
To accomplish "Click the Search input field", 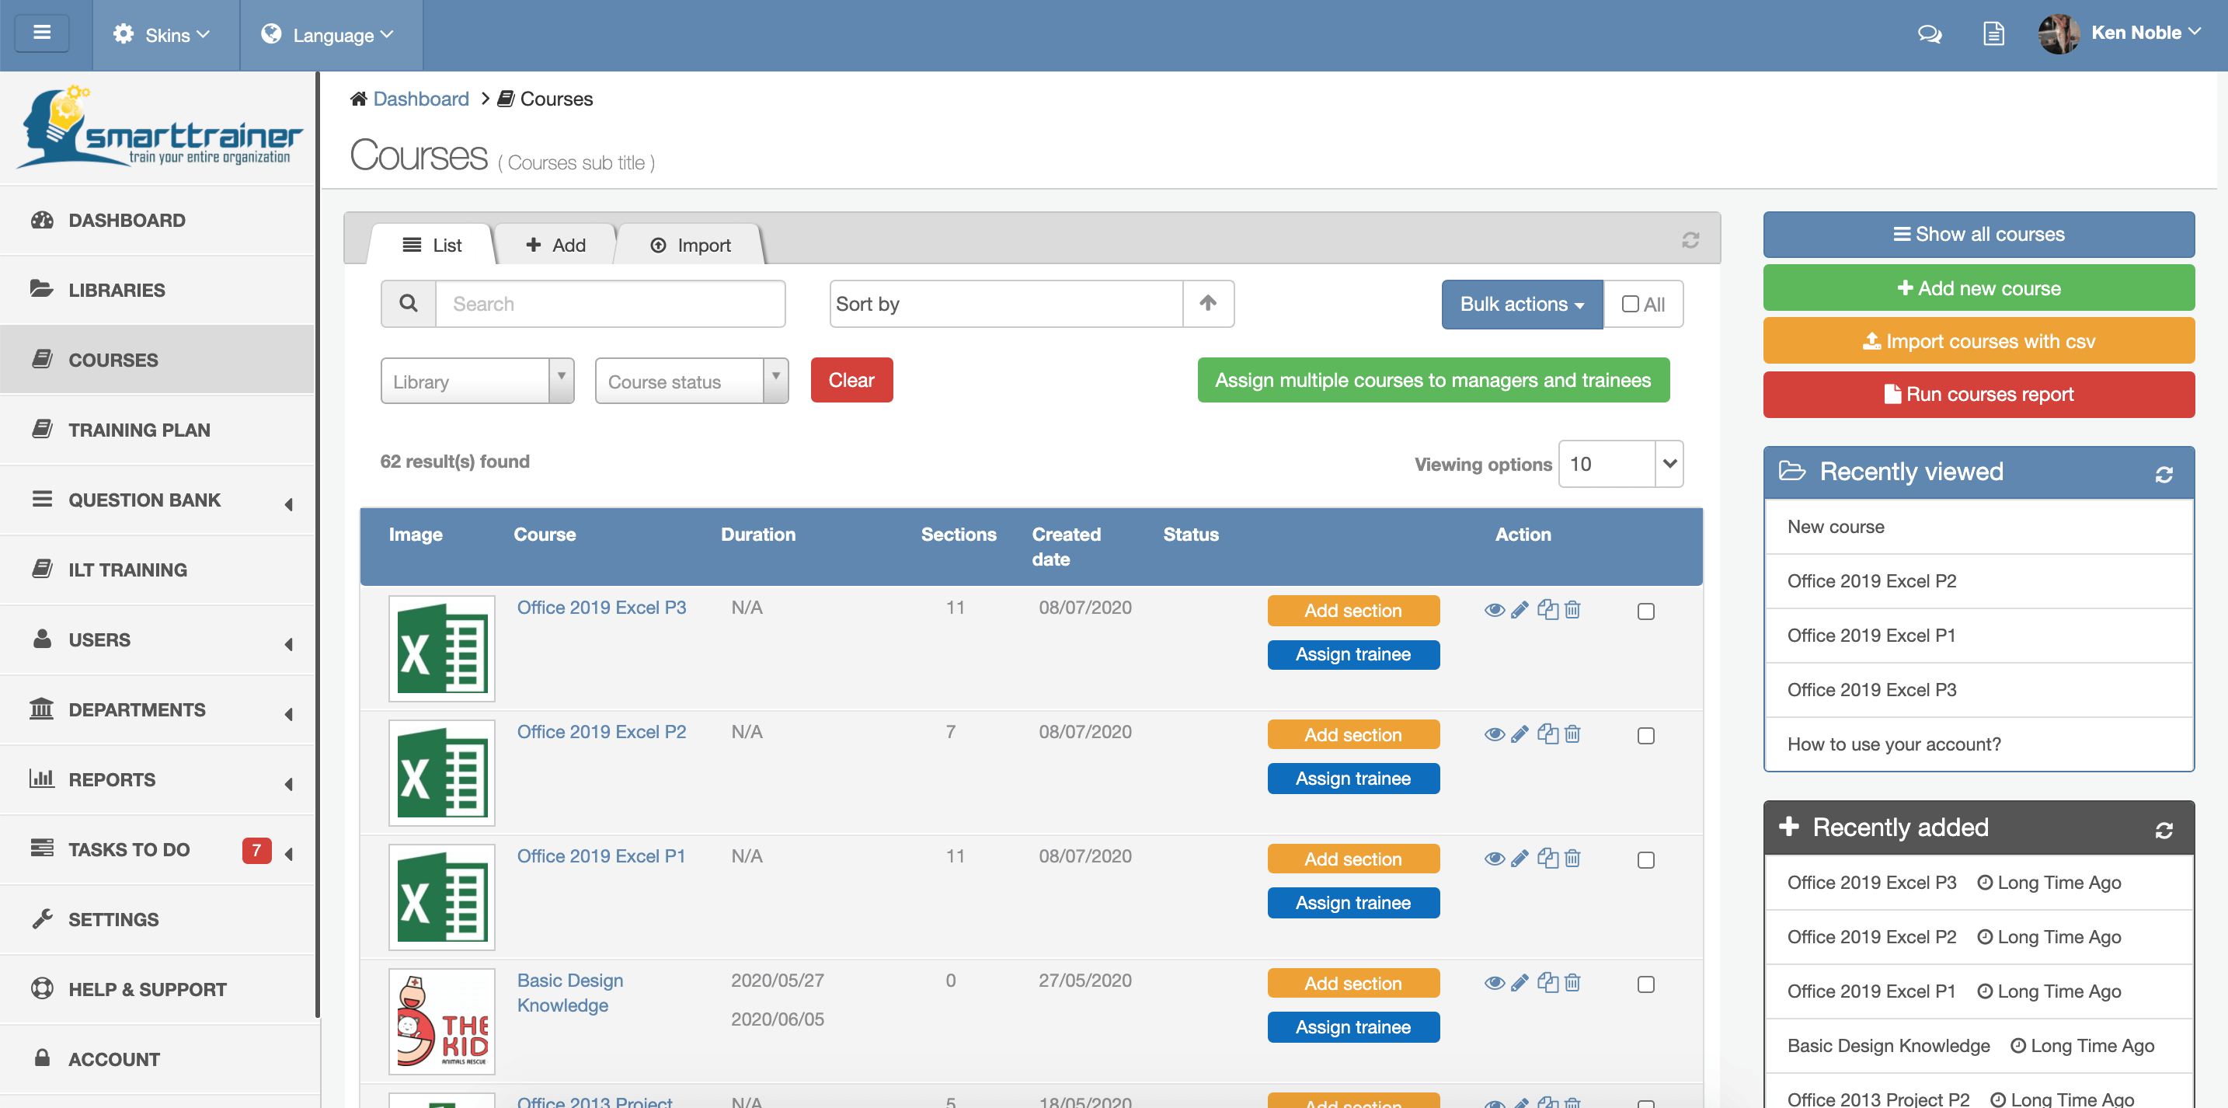I will [x=610, y=304].
